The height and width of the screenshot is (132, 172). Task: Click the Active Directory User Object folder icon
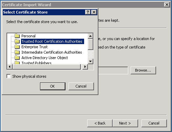(x=17, y=58)
